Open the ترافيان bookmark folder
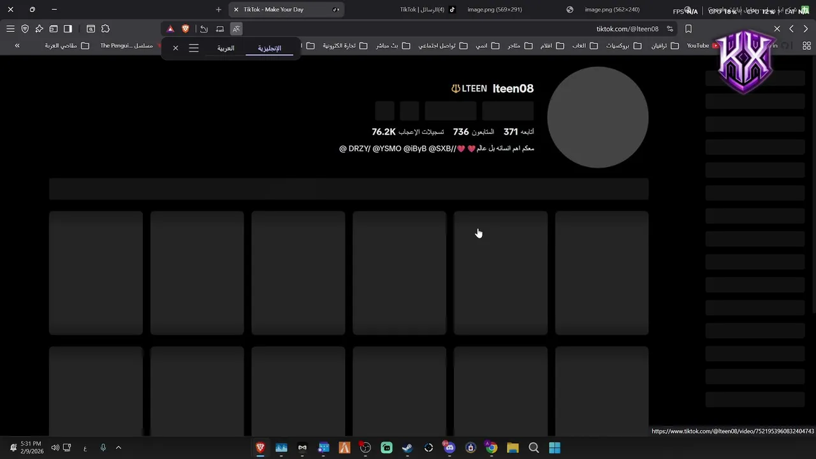 (x=664, y=46)
